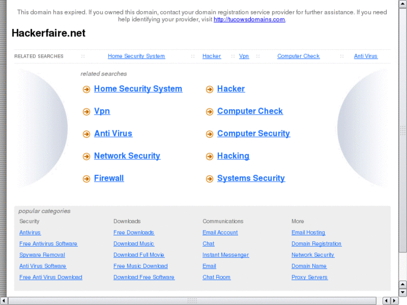This screenshot has height=305, width=407.
Task: Select the large Hacking search link
Action: click(x=233, y=156)
